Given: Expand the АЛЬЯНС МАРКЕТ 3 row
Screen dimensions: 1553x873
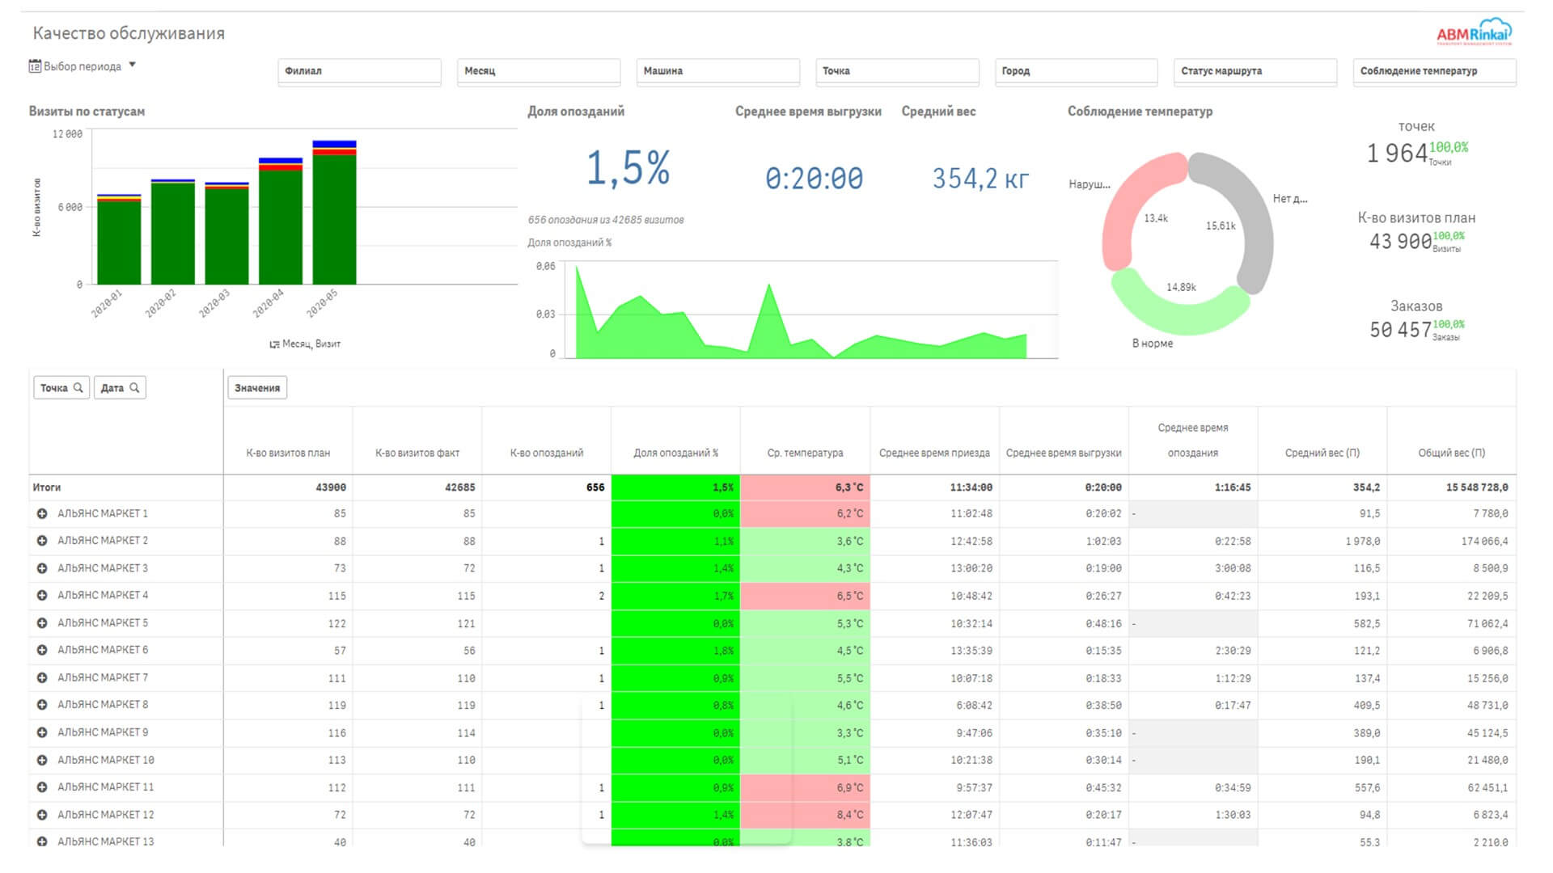Looking at the screenshot, I should (x=42, y=568).
